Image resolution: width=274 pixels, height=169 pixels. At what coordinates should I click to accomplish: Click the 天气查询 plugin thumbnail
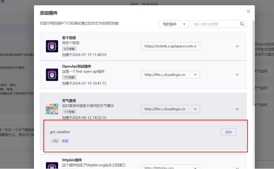coord(52,109)
